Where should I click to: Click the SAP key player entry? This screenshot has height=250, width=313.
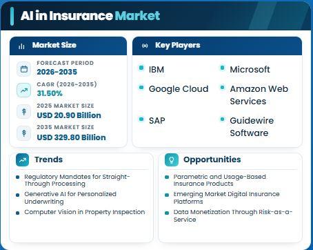point(157,121)
